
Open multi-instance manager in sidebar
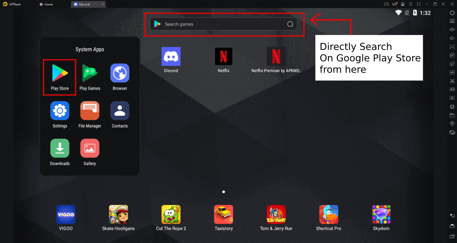(x=452, y=64)
